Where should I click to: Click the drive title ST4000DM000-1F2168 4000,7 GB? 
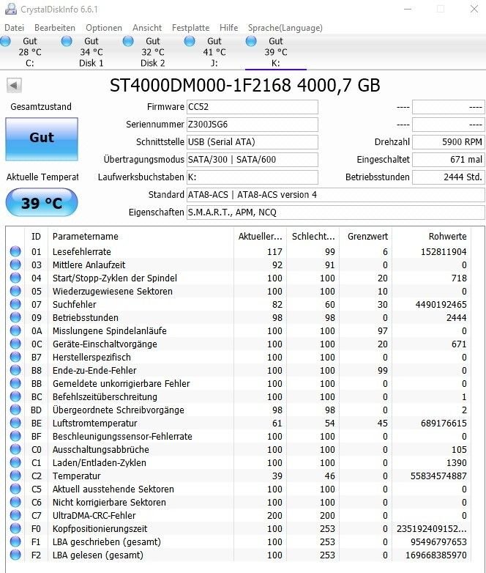[245, 85]
